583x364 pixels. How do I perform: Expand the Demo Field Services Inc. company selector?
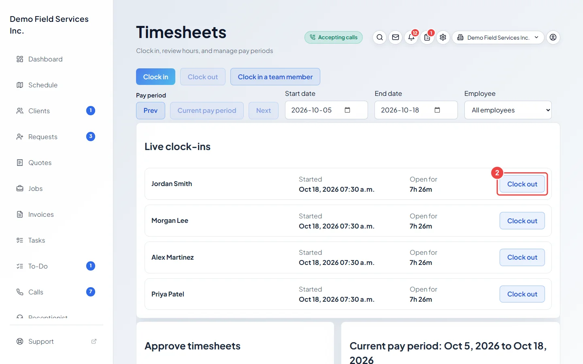coord(498,37)
